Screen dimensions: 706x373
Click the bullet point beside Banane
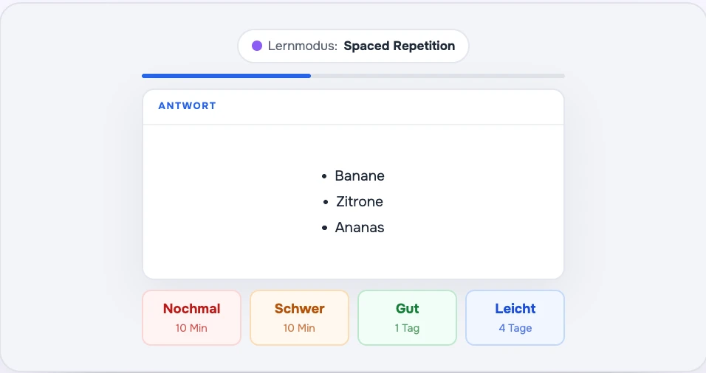(x=324, y=176)
